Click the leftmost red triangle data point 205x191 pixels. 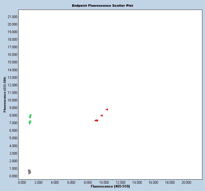95,120
